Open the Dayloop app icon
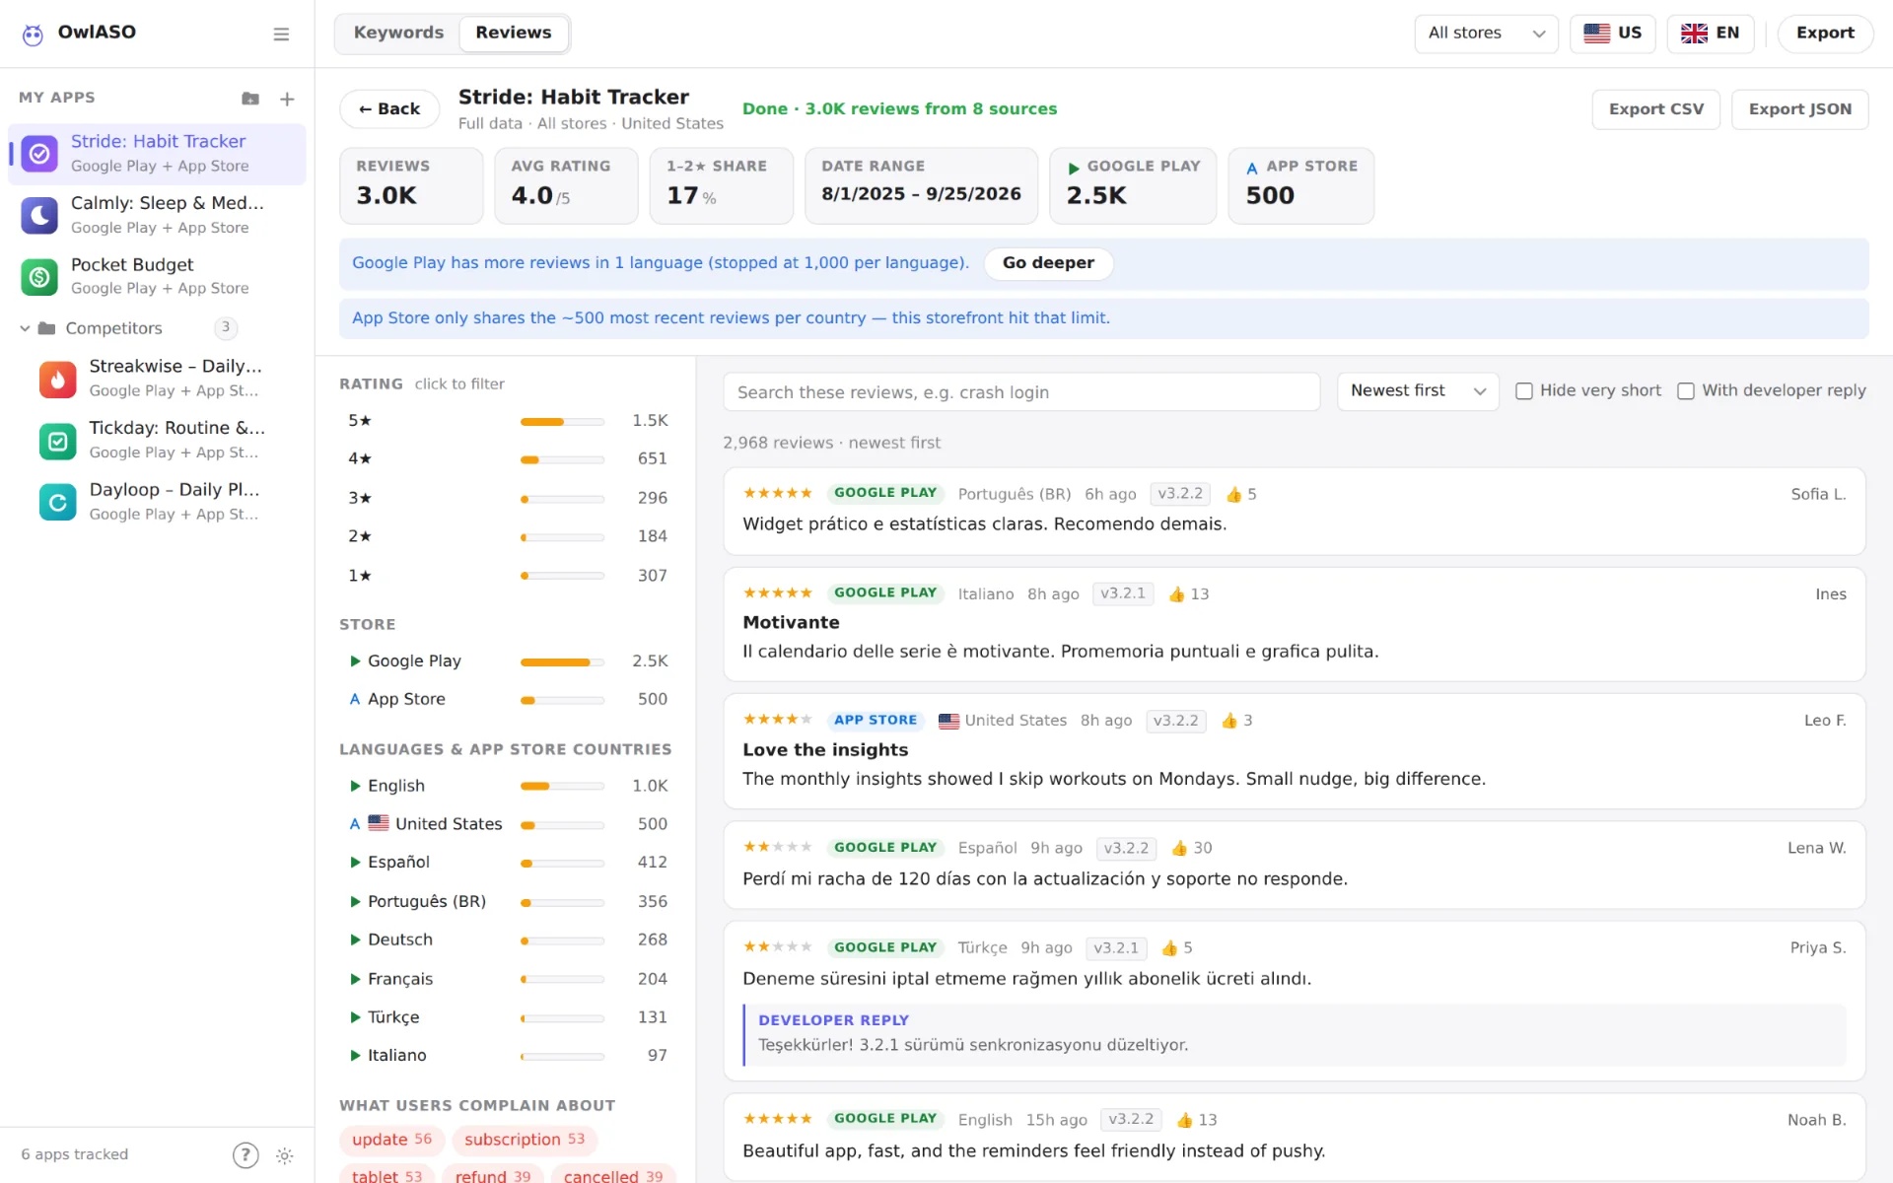This screenshot has height=1183, width=1893. pyautogui.click(x=57, y=502)
